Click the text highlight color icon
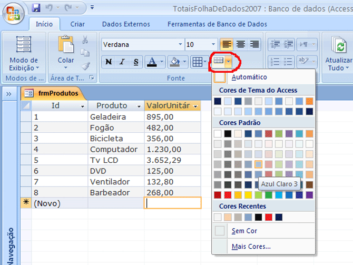353x265 pixels. tap(304, 61)
